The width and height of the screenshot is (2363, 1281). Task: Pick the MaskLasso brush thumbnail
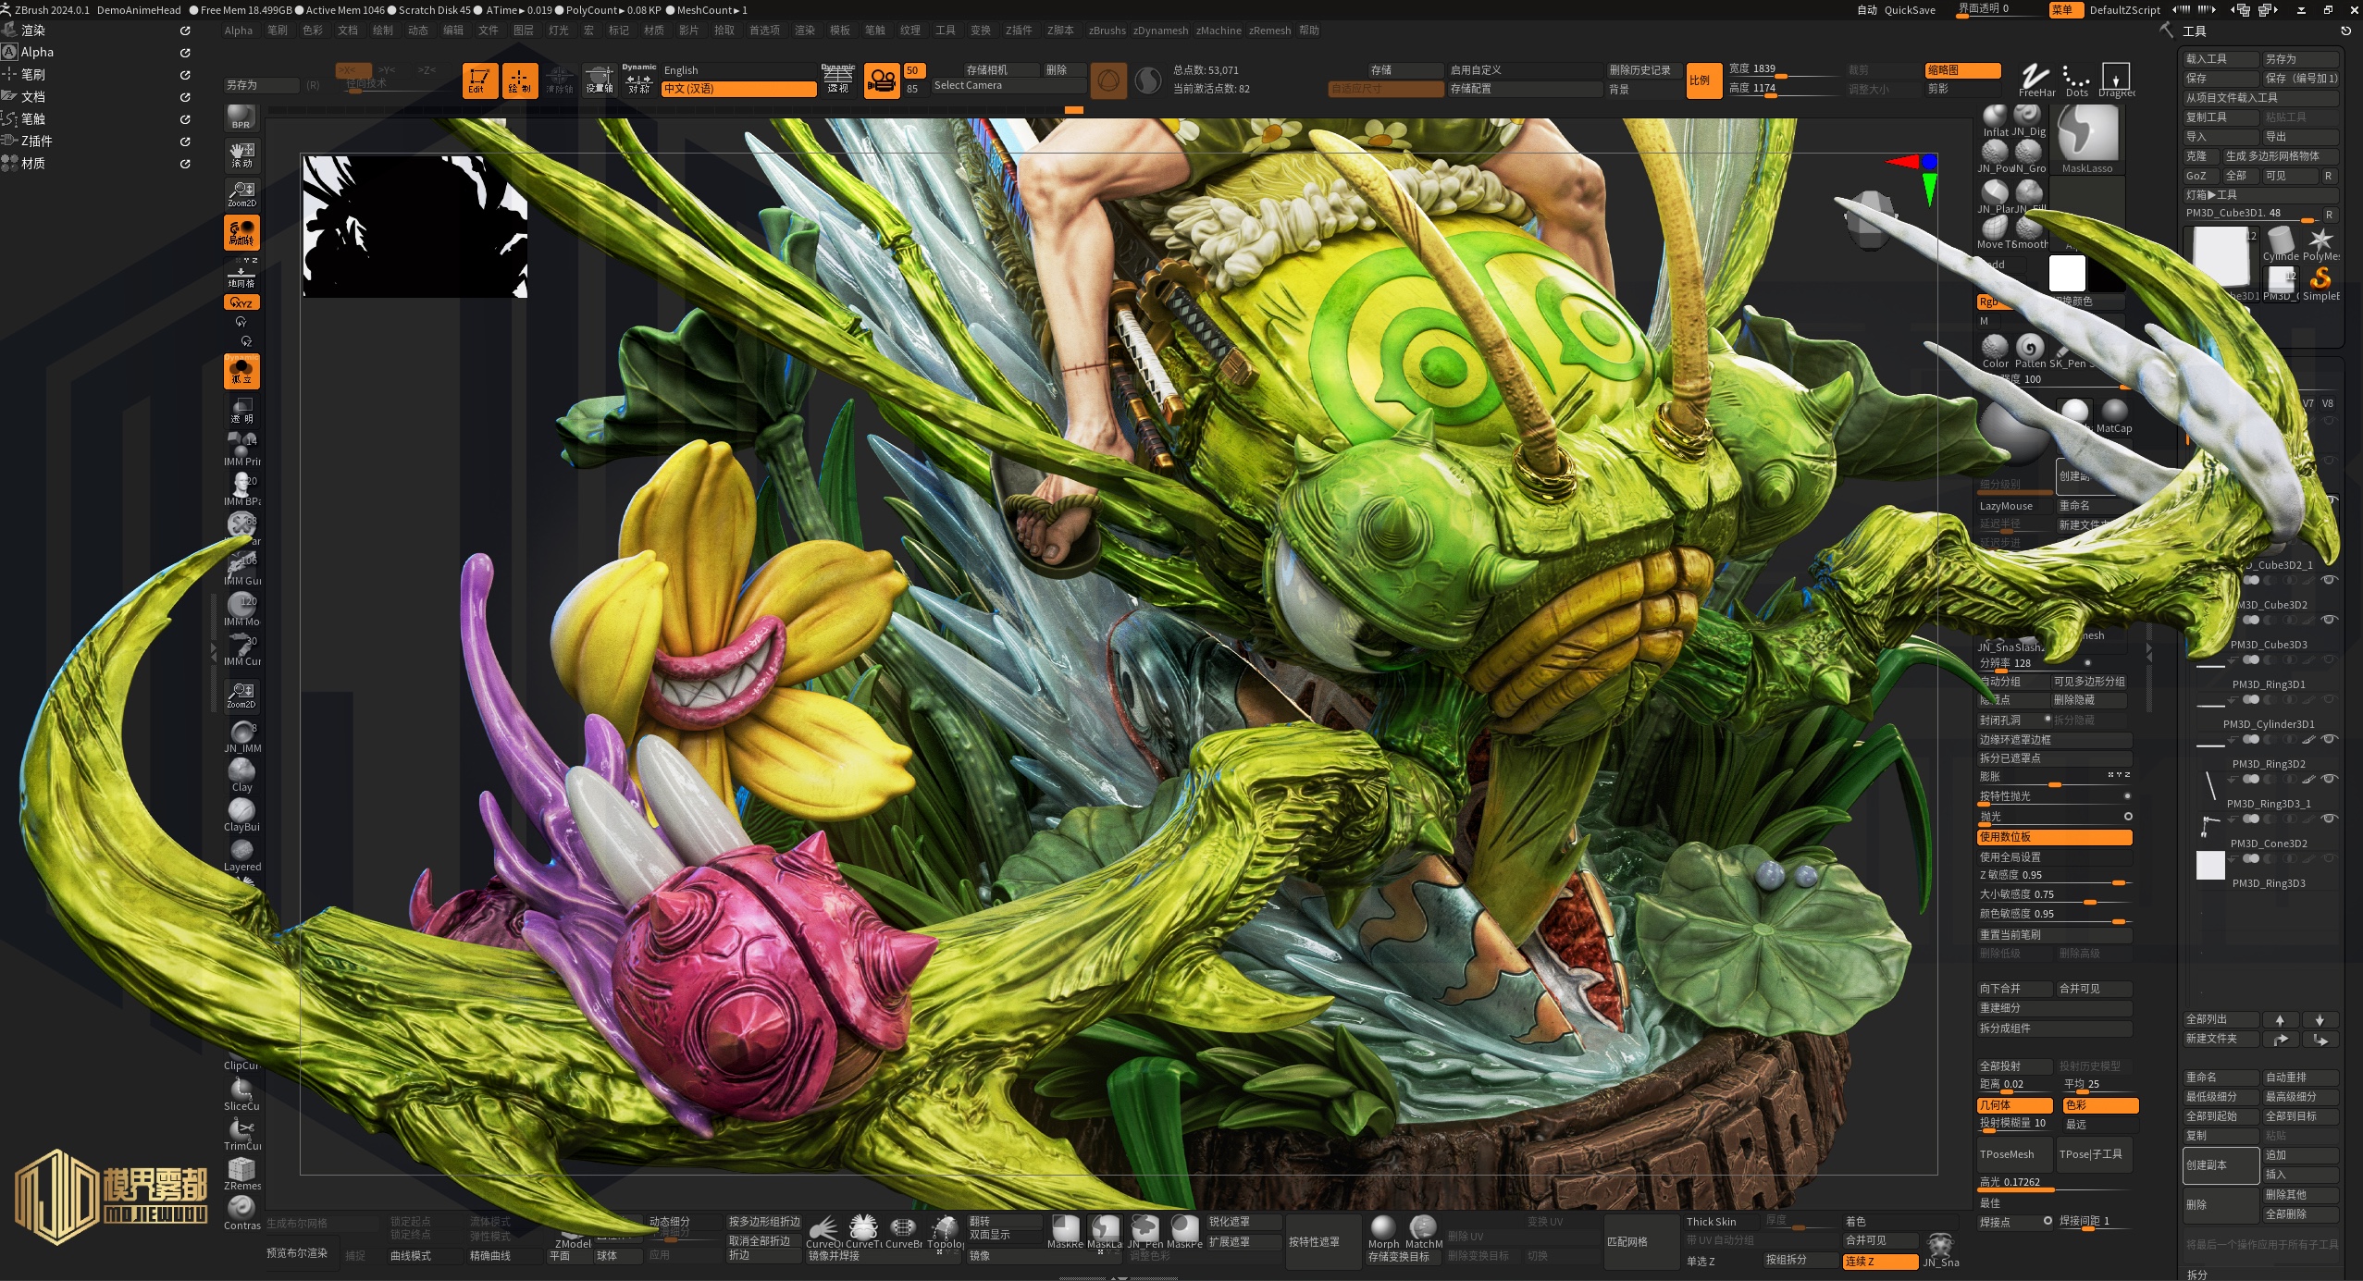click(x=2087, y=136)
